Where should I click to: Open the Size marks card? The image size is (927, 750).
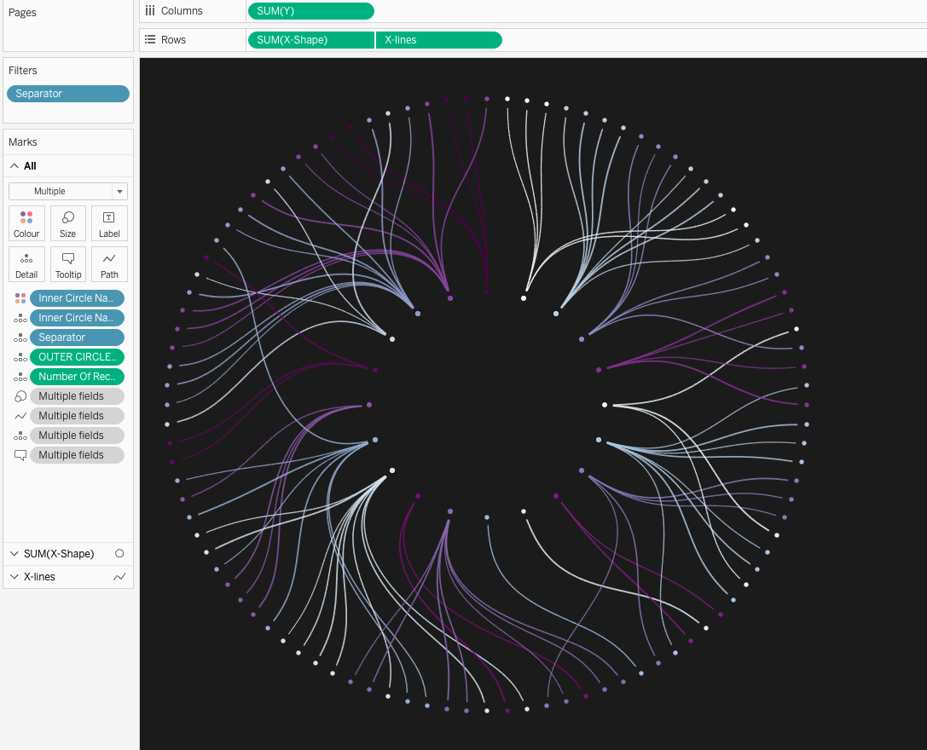(x=68, y=223)
